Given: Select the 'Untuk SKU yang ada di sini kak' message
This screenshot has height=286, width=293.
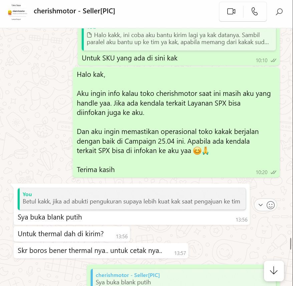Looking at the screenshot, I should tap(129, 58).
